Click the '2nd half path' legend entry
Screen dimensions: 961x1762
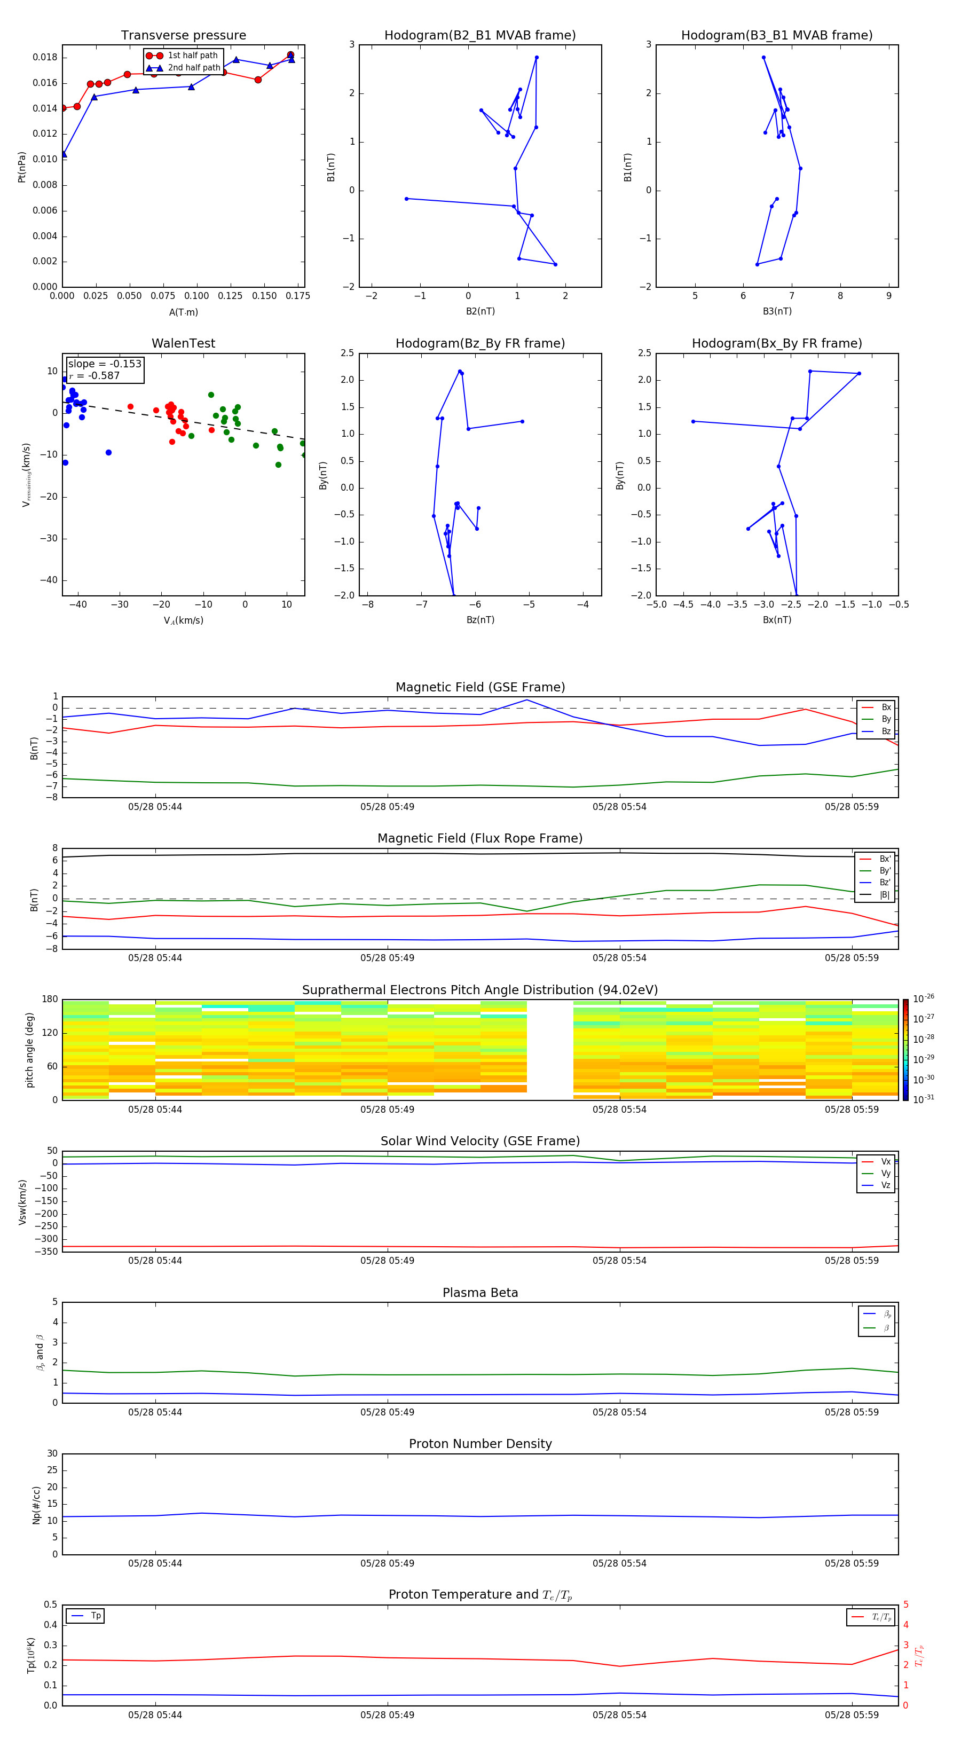click(183, 68)
